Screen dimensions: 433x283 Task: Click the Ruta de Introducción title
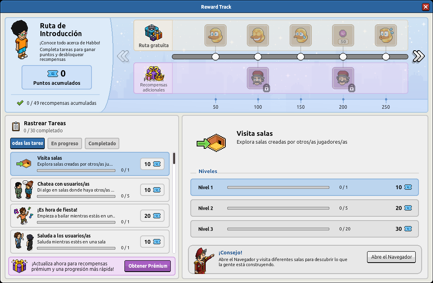(61, 29)
